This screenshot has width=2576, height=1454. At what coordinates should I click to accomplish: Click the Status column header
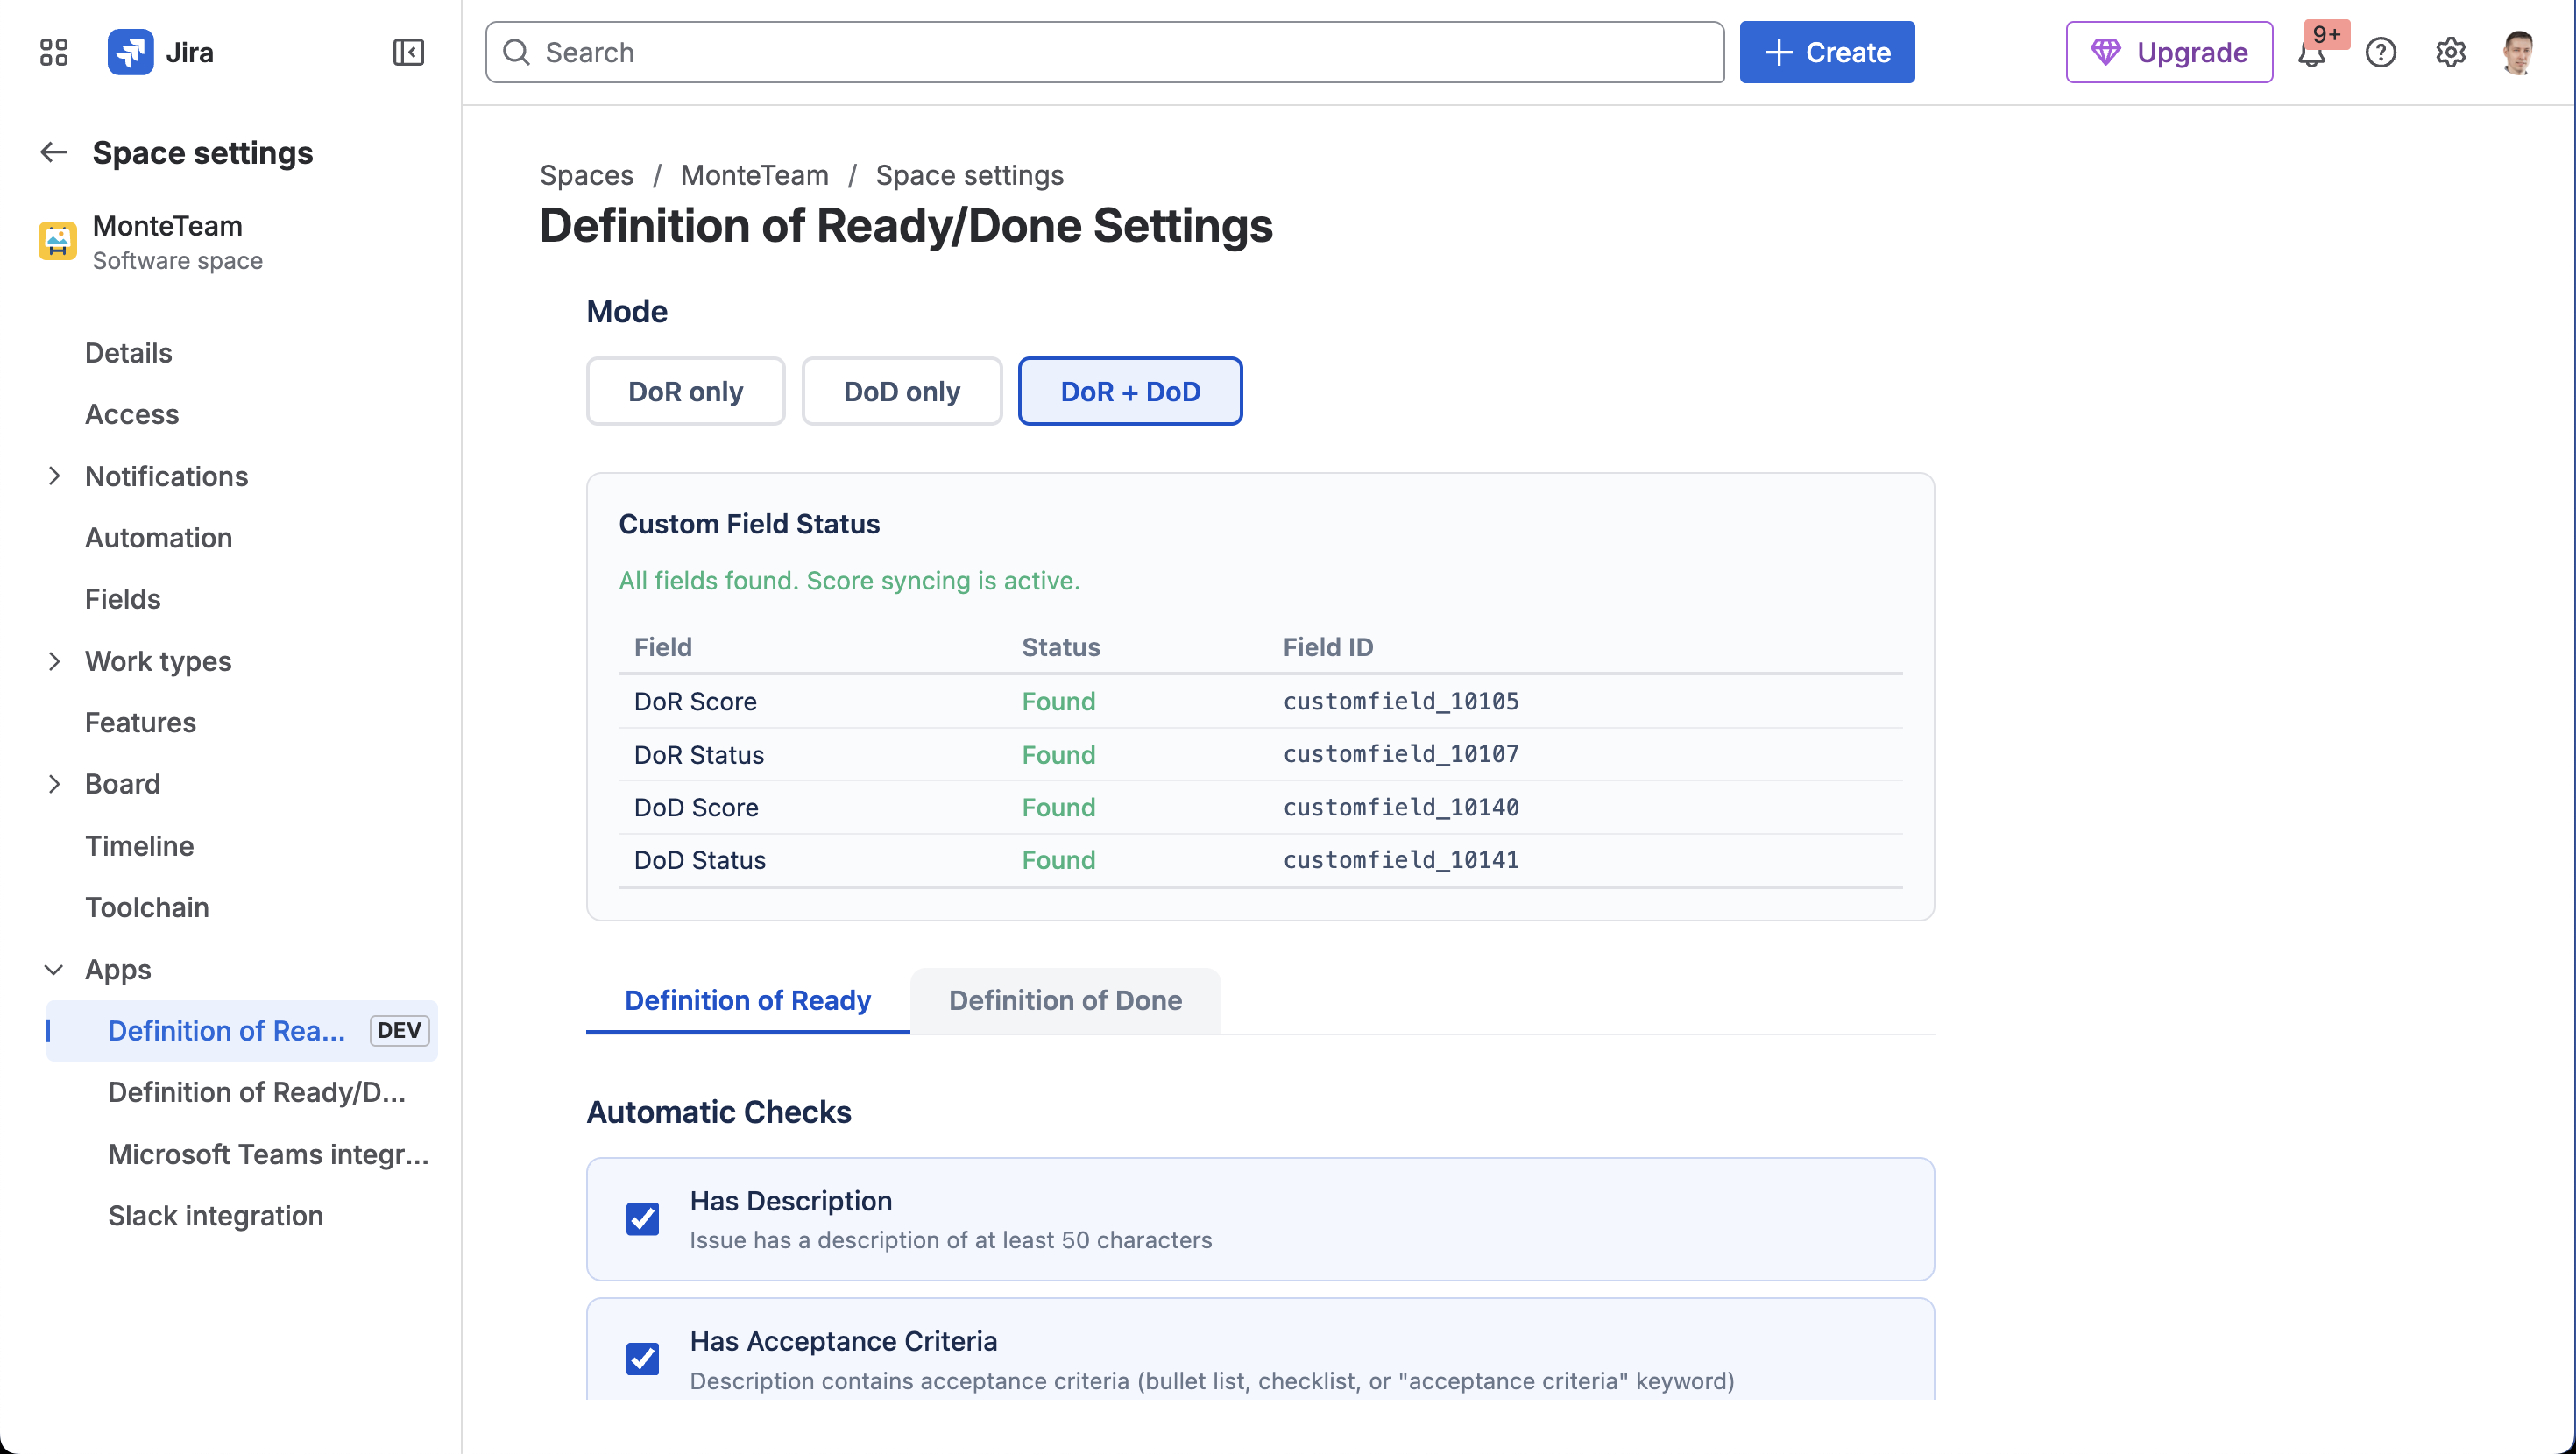(x=1061, y=647)
